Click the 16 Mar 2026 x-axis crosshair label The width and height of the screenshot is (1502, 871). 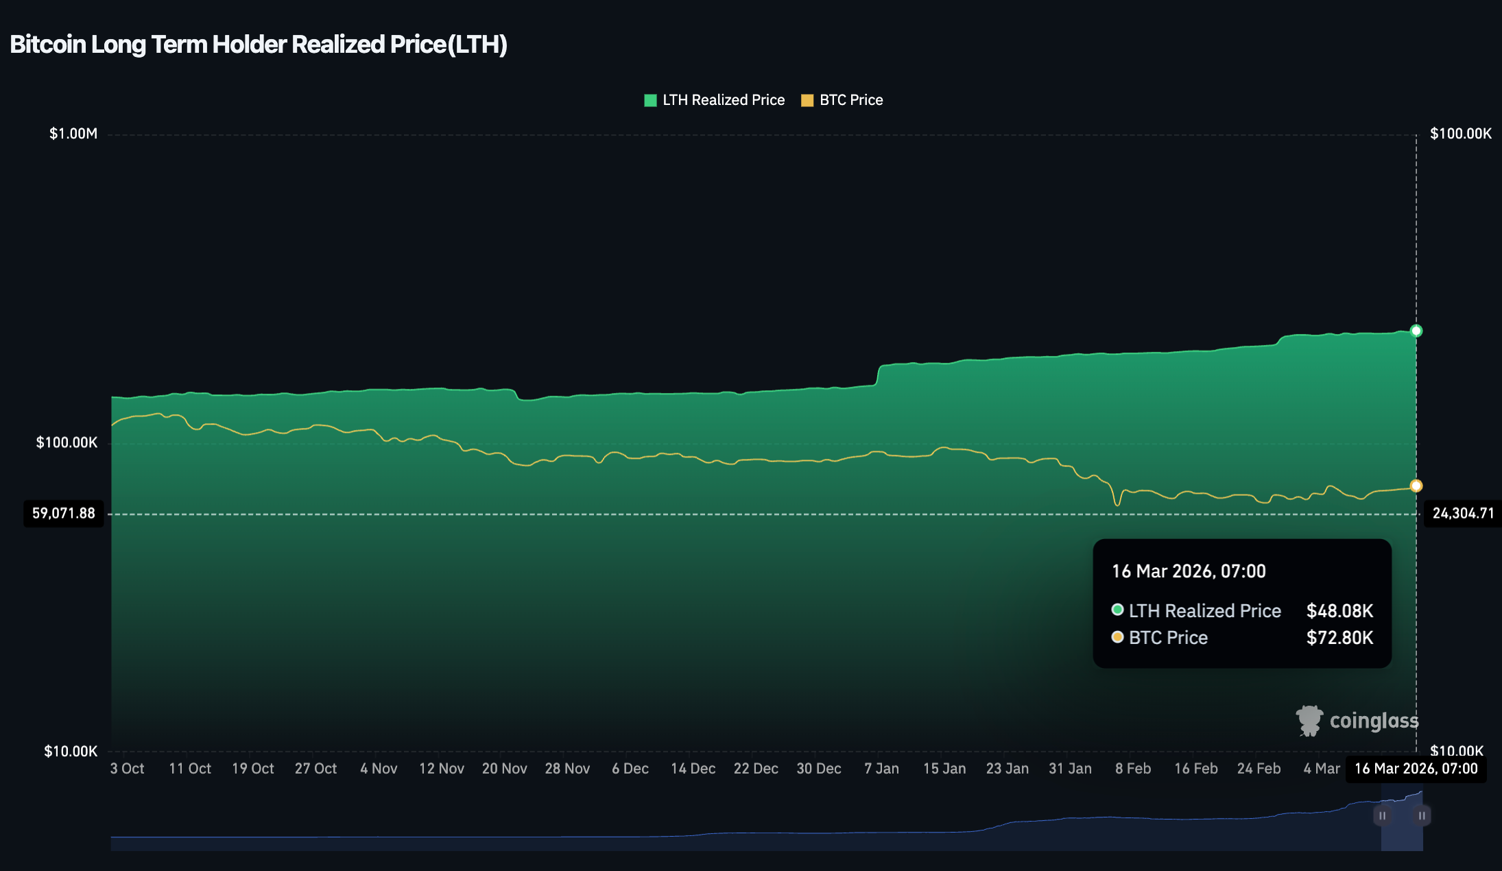click(x=1416, y=769)
